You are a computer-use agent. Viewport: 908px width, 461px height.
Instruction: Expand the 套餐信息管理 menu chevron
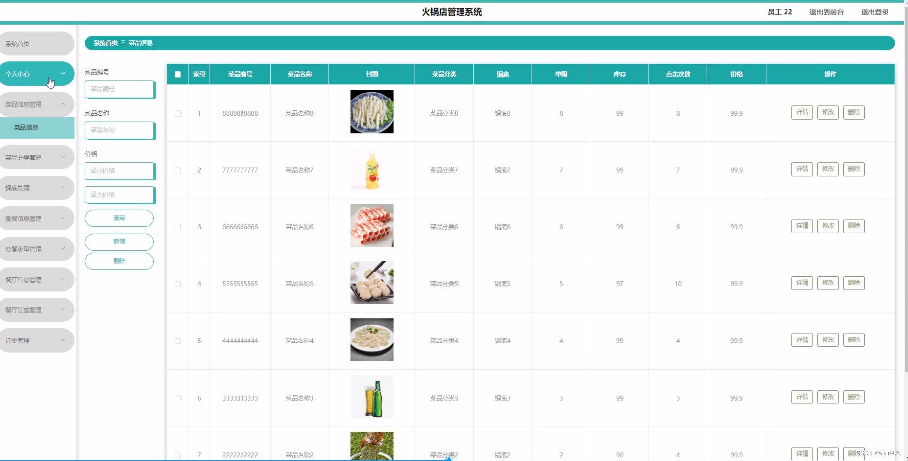pyautogui.click(x=63, y=218)
